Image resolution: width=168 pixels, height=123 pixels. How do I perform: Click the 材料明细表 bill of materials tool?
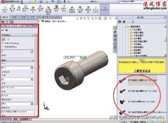(80, 9)
